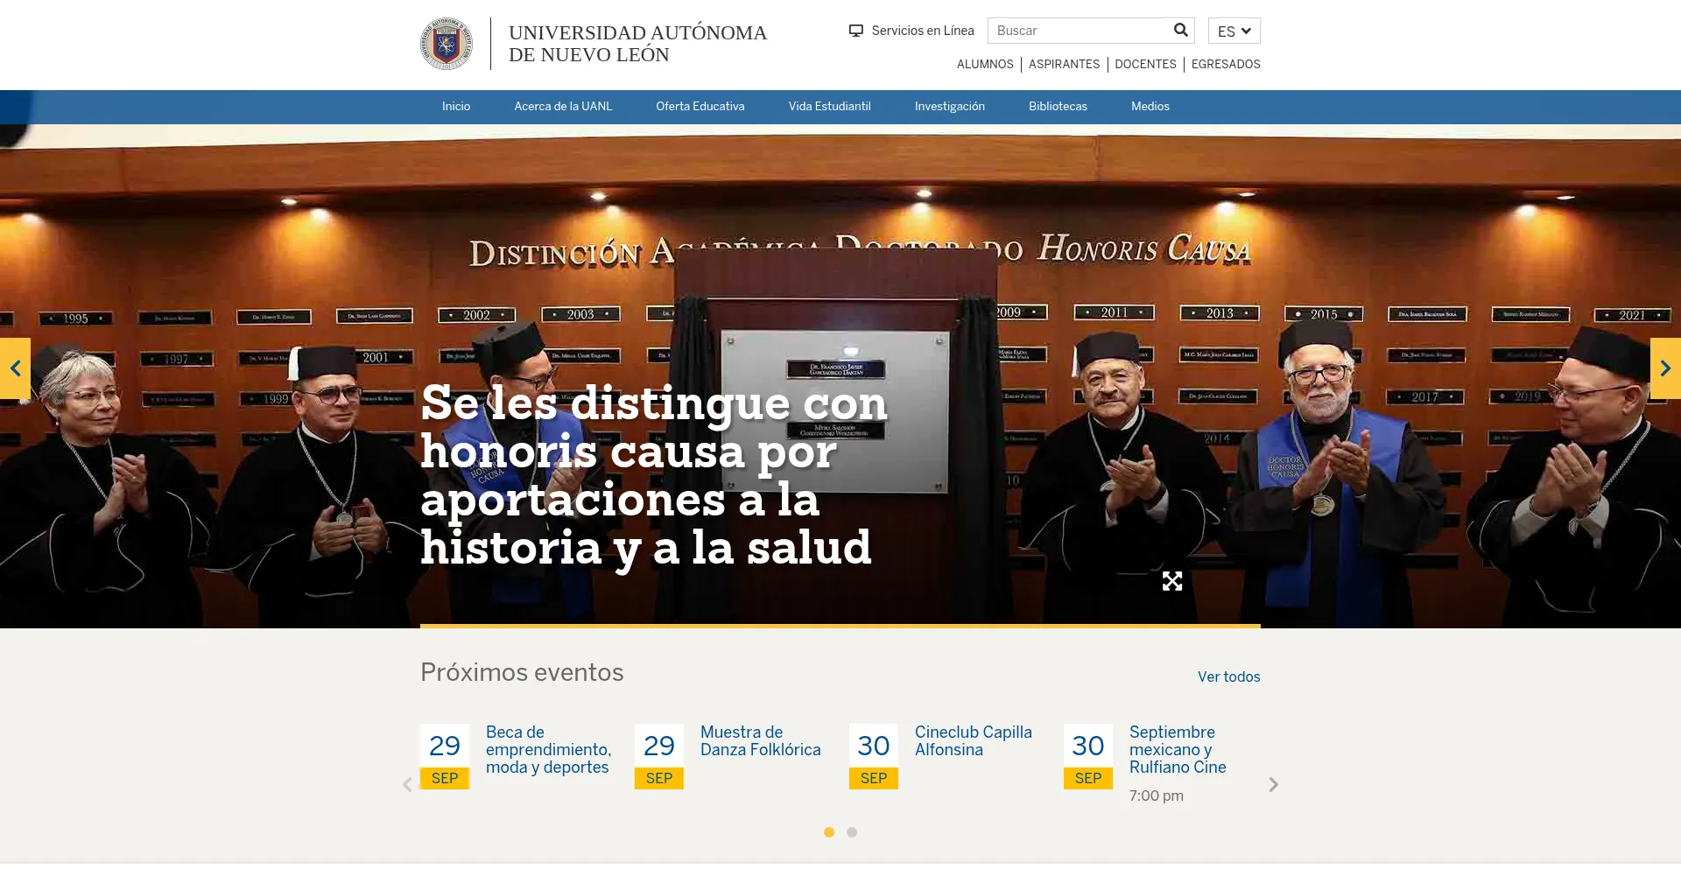
Task: Open the honoris causa headline article
Action: [x=653, y=475]
